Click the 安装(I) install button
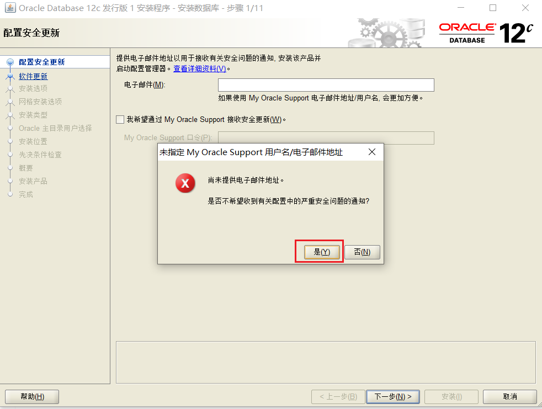Viewport: 542px width, 409px height. (x=451, y=396)
